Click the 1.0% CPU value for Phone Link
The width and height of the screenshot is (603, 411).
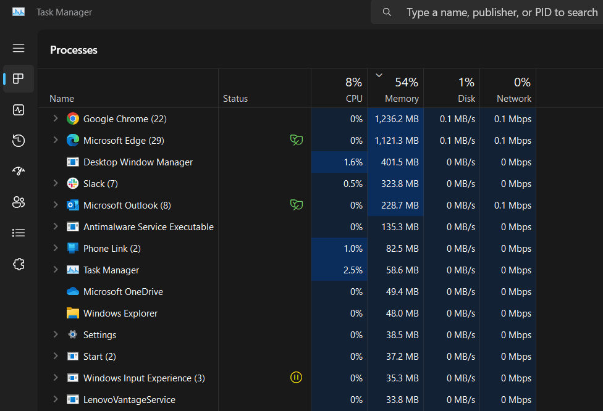tap(353, 249)
